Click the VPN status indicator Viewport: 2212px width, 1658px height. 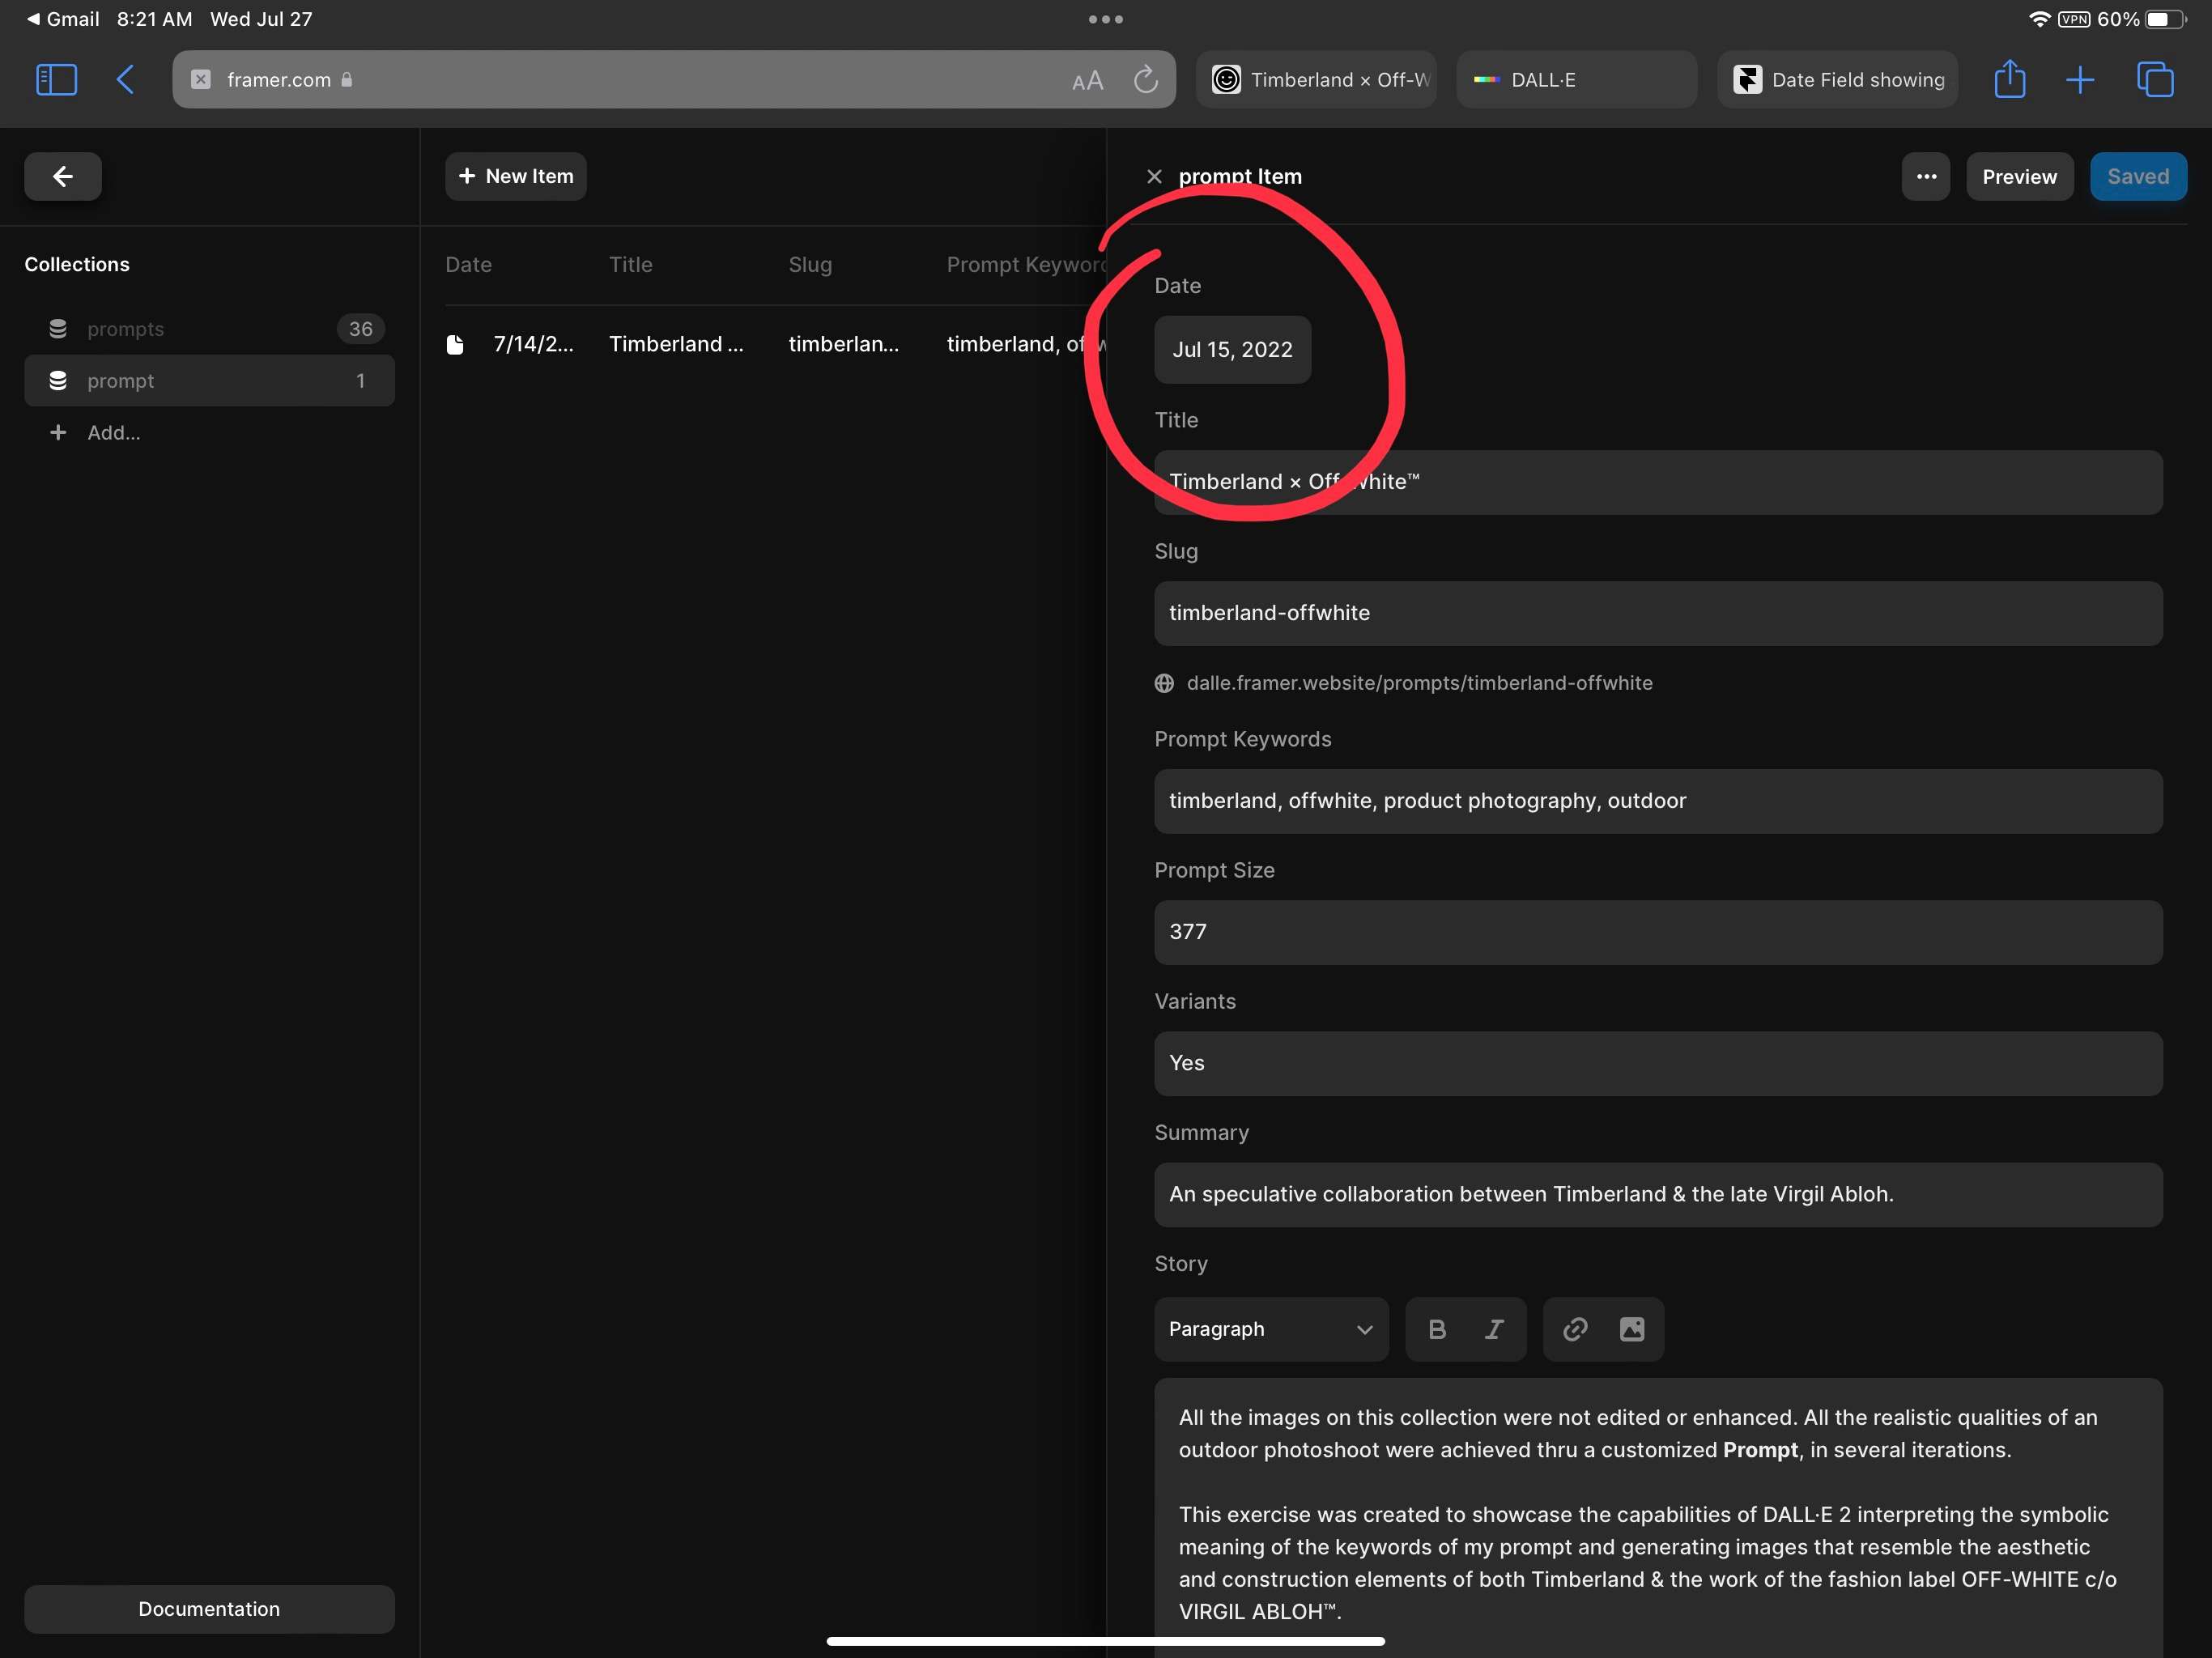pos(2073,19)
